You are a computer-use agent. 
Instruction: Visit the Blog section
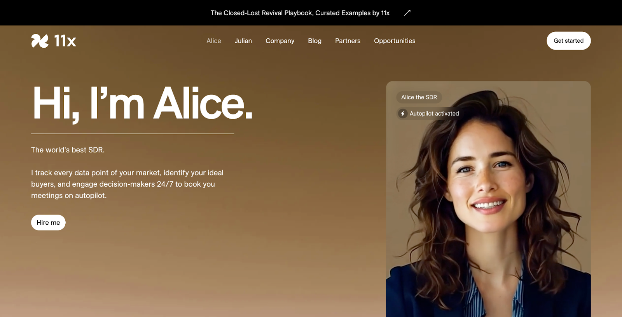click(315, 41)
